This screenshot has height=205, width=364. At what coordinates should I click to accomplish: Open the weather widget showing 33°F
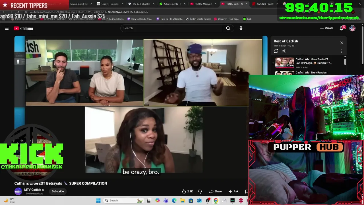9,200
